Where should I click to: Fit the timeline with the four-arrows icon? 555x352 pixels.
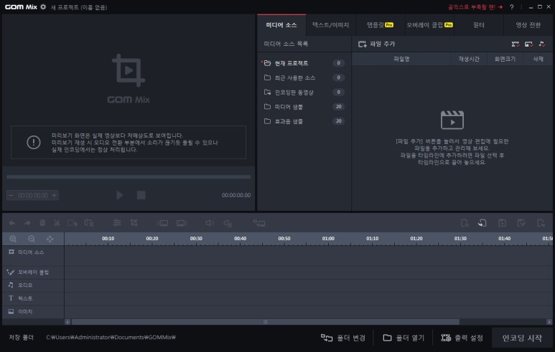(50, 239)
